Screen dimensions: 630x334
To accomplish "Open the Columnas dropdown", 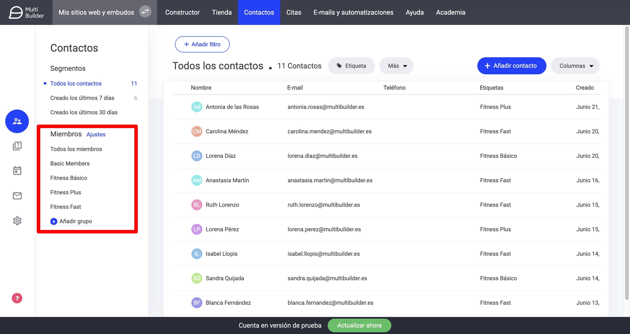I will 575,66.
